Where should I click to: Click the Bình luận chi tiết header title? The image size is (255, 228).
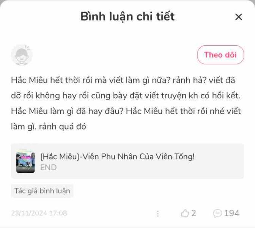(x=127, y=17)
